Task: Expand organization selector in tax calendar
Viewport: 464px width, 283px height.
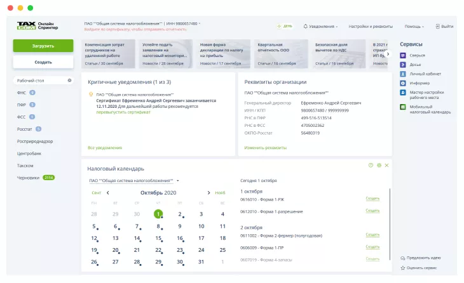Action: pos(177,180)
